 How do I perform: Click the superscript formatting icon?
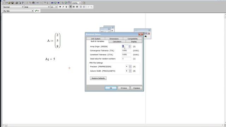click(88, 7)
